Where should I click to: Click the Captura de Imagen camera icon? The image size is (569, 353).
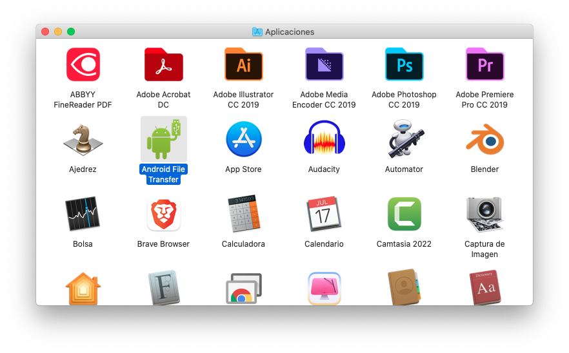485,214
